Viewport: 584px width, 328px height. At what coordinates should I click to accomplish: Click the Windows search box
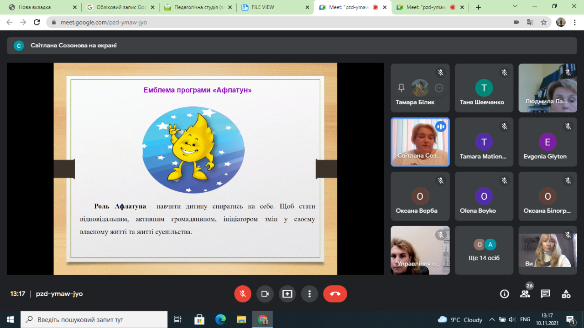click(x=94, y=319)
